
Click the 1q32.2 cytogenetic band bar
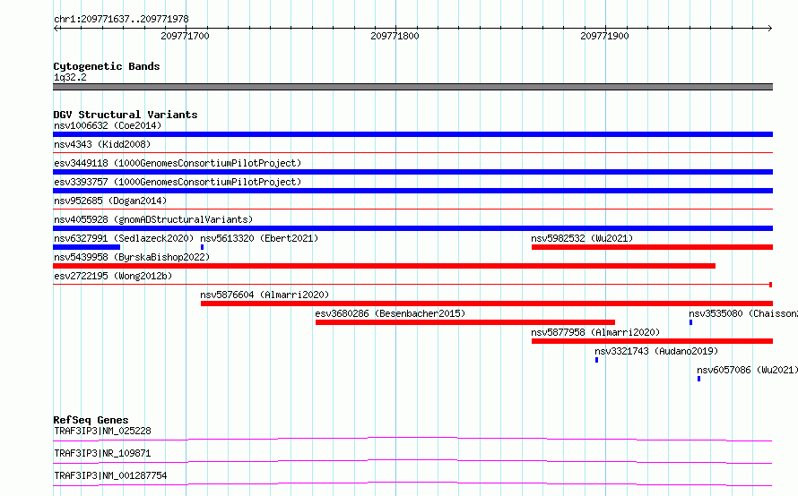point(412,87)
